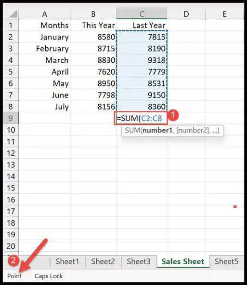
Task: Click the cell with value 9318
Action: pyautogui.click(x=142, y=60)
